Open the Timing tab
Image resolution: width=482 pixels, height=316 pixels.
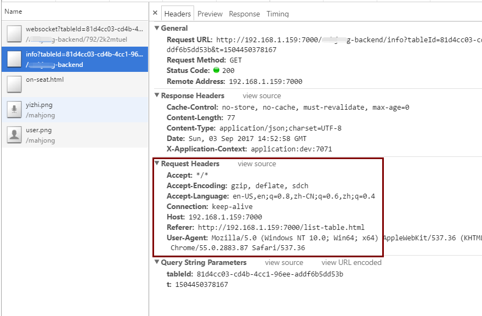coord(277,14)
